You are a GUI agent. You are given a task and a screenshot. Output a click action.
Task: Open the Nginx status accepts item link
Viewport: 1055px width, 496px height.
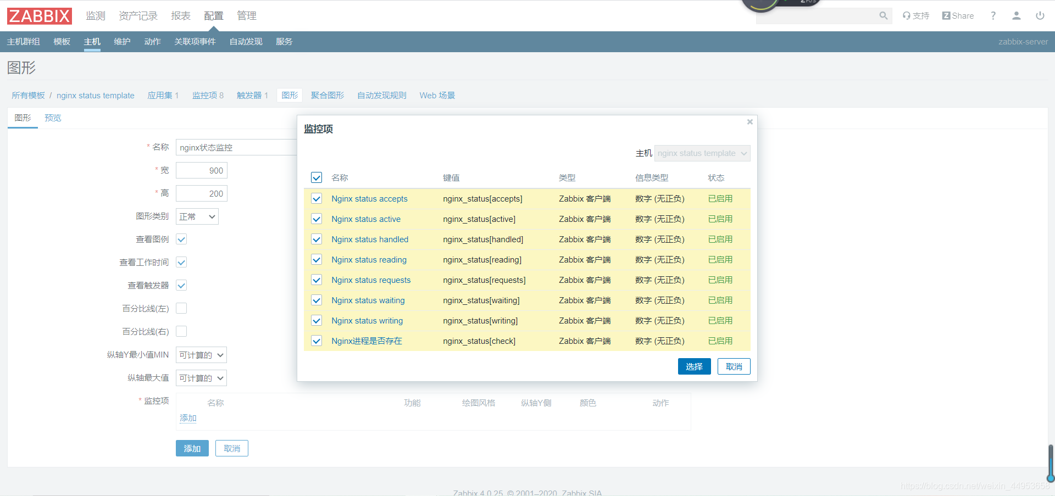click(369, 199)
